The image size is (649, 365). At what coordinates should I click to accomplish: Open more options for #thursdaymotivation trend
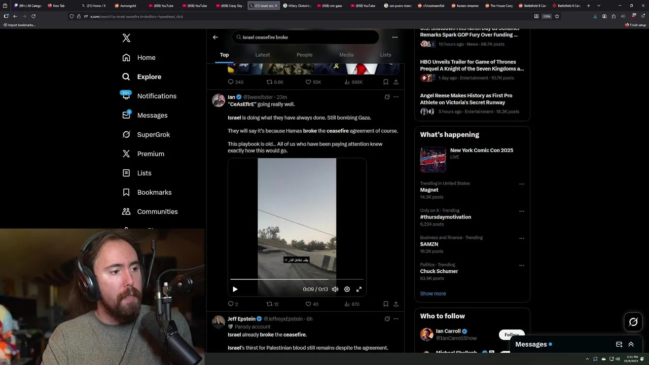(522, 211)
